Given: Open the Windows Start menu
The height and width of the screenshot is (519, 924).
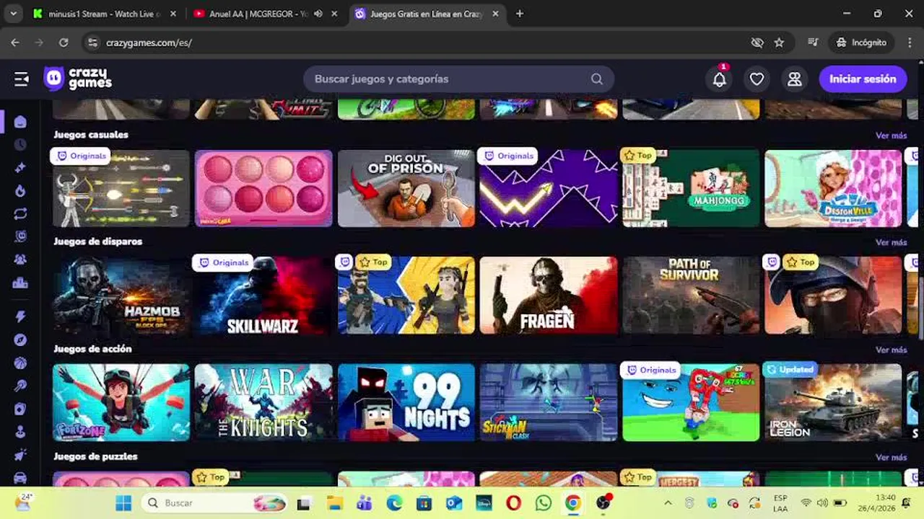Looking at the screenshot, I should point(123,503).
